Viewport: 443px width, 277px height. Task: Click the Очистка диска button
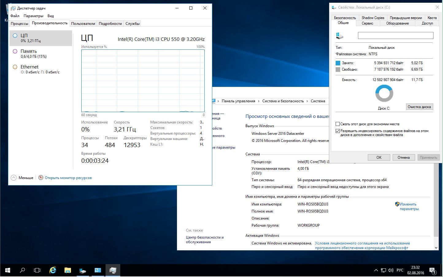419,107
